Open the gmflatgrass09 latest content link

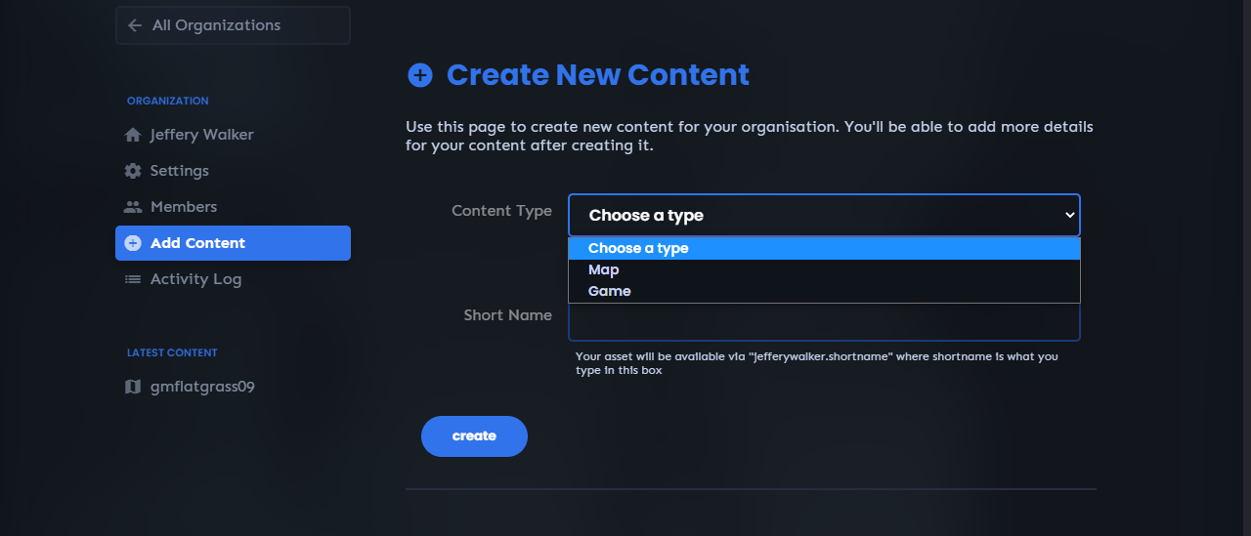[x=202, y=387]
